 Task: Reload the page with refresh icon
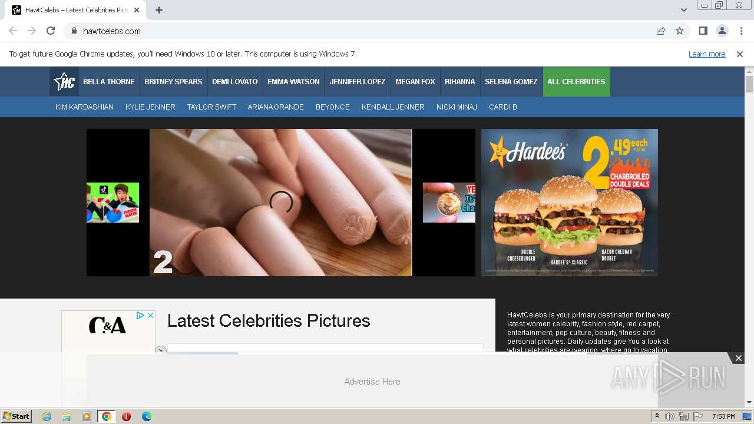tap(51, 31)
